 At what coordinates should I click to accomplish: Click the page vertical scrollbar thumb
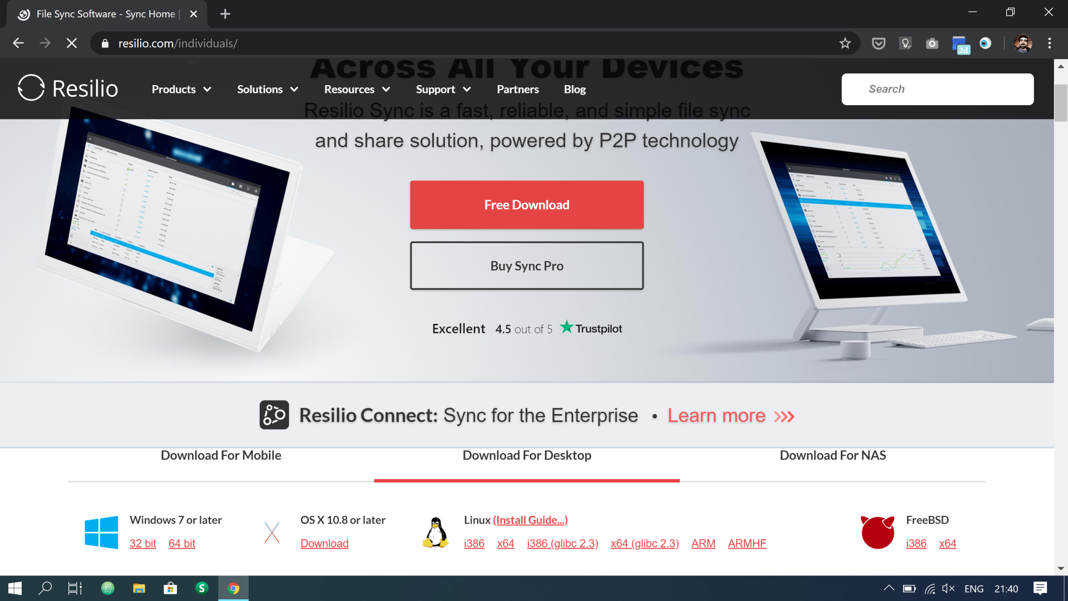[x=1061, y=102]
